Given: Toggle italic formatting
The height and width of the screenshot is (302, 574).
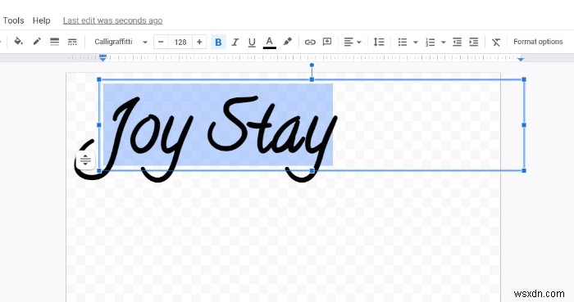Looking at the screenshot, I should click(x=235, y=42).
